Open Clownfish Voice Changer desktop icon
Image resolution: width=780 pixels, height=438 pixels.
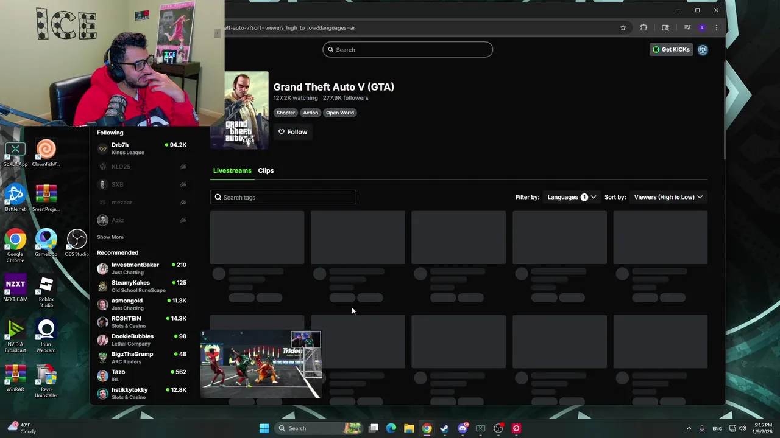coord(46,154)
